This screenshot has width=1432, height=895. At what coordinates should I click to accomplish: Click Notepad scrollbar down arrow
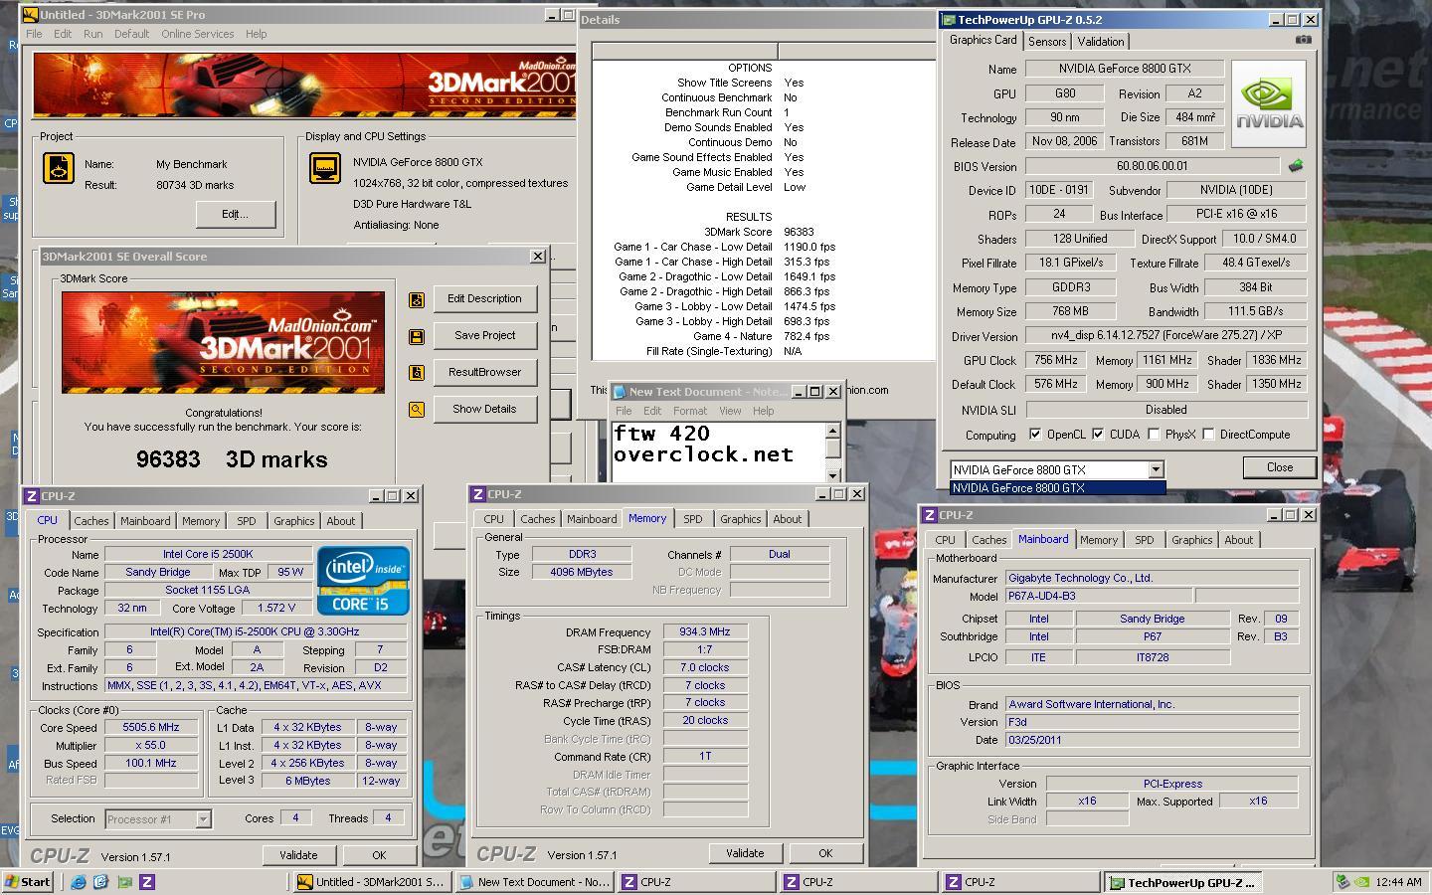click(832, 474)
